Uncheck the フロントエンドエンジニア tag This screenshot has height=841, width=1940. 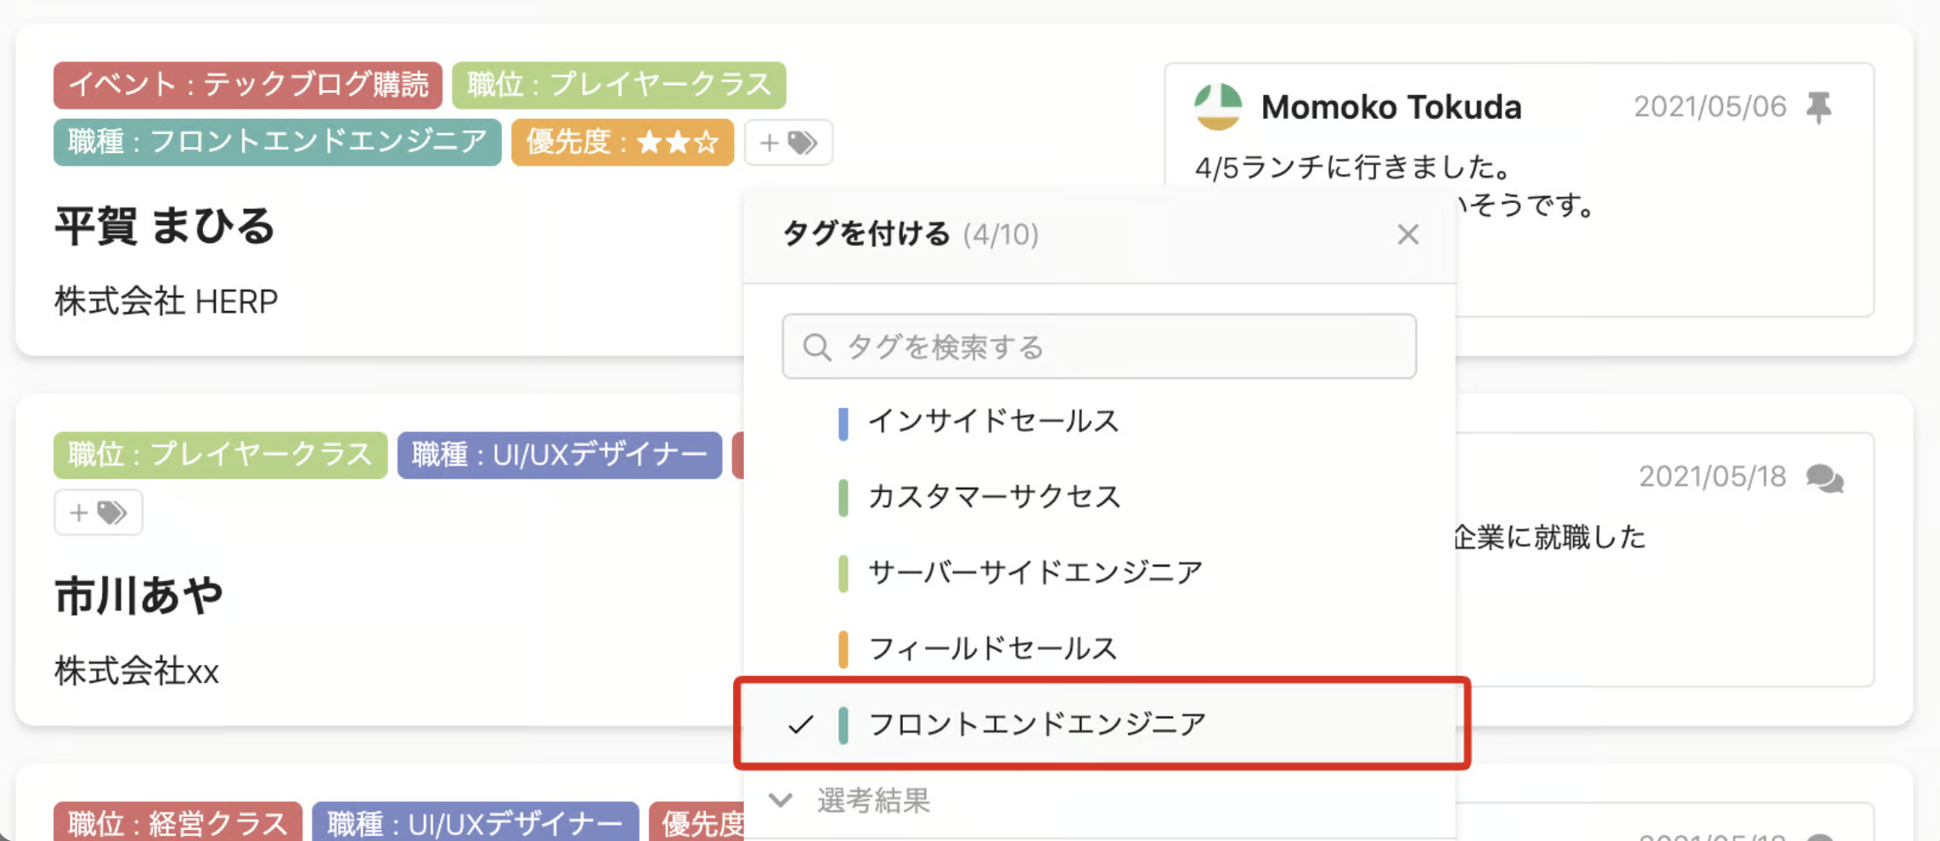[1036, 724]
